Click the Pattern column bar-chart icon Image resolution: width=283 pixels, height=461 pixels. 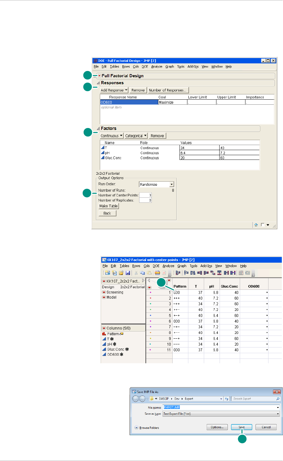(x=104, y=334)
